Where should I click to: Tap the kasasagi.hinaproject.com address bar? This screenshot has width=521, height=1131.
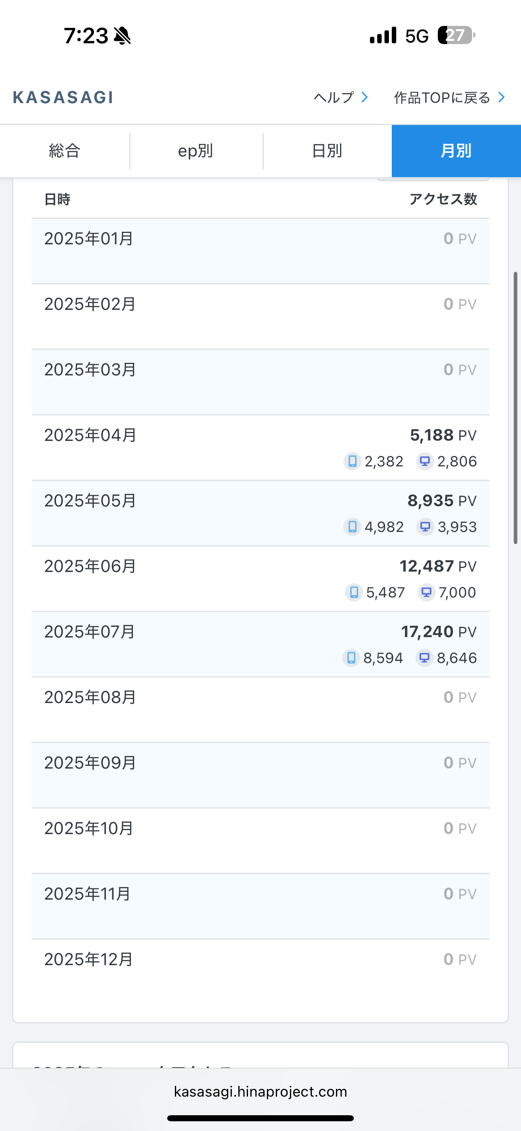260,1091
